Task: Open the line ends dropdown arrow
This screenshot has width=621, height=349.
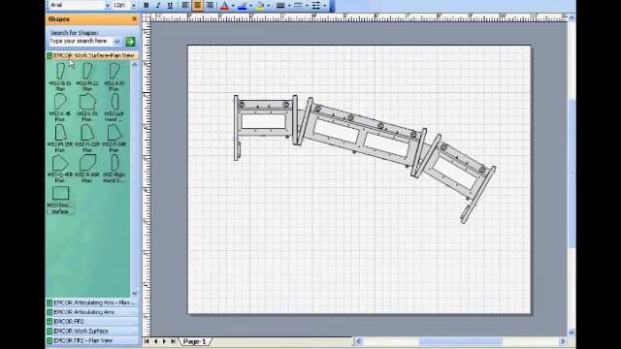Action: pyautogui.click(x=325, y=6)
